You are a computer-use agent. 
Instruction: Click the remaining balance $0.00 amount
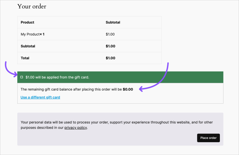(x=128, y=89)
